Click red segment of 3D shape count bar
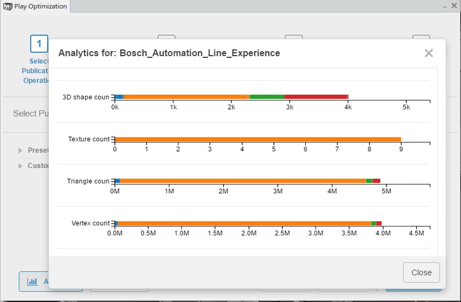 316,97
